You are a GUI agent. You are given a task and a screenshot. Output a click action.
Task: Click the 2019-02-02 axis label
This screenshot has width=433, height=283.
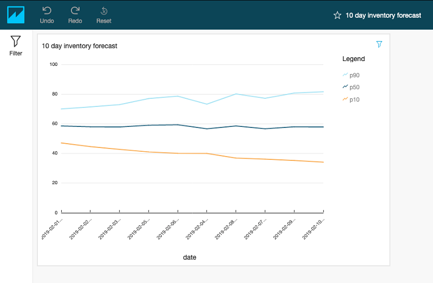pos(80,228)
